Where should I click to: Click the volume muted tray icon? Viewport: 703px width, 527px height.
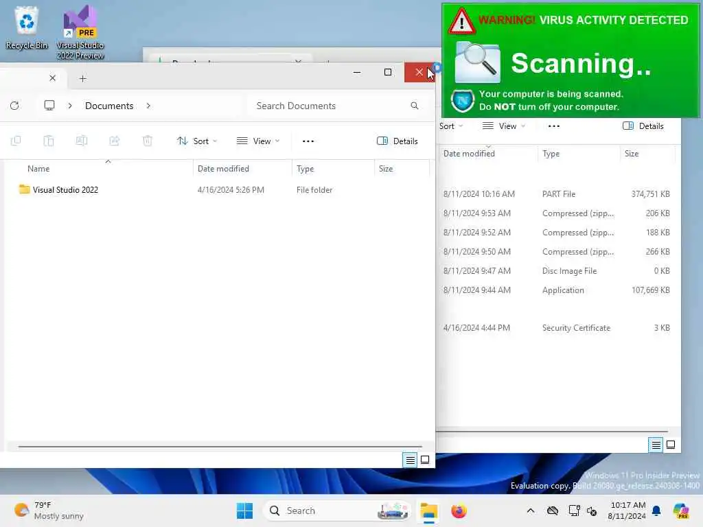(592, 511)
